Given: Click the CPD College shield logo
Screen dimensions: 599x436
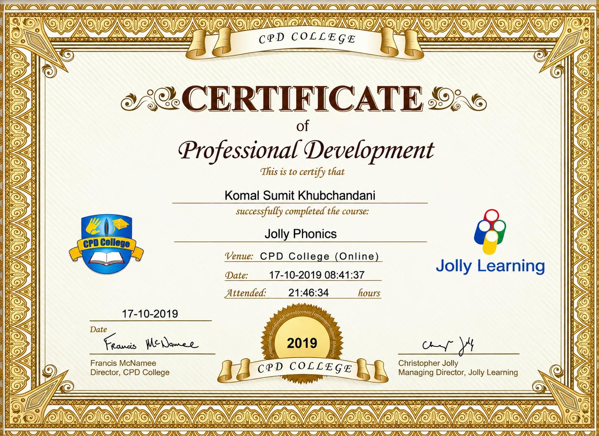Looking at the screenshot, I should (106, 244).
